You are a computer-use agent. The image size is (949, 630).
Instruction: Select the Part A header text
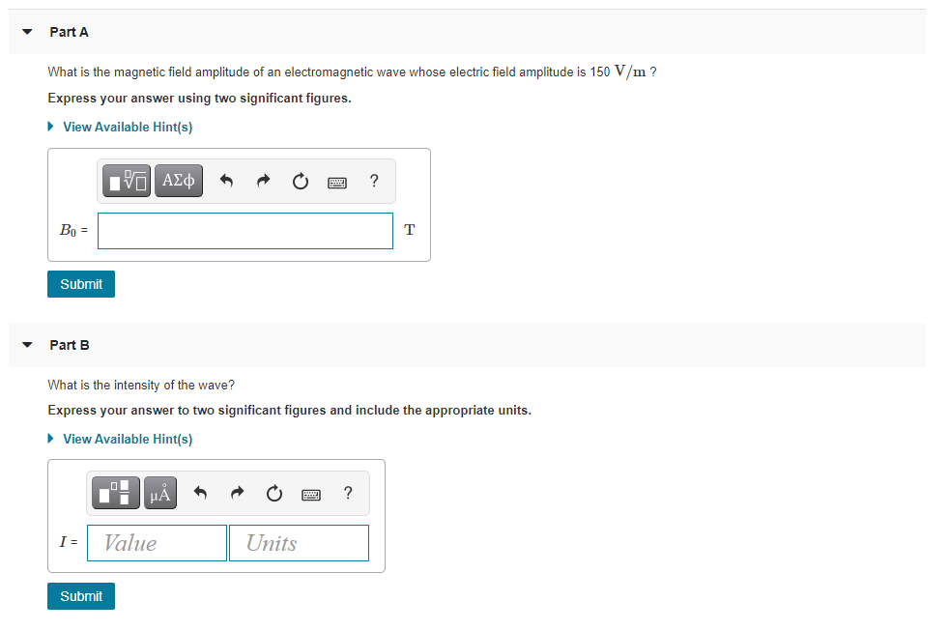pyautogui.click(x=69, y=32)
